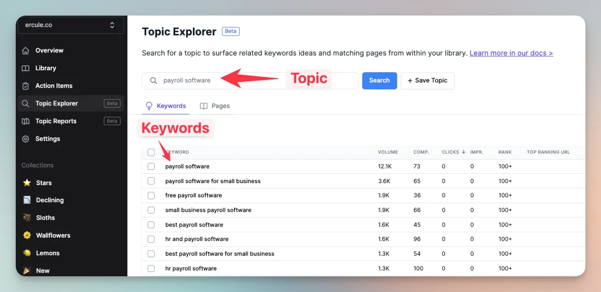Click the Wallflowers flower icon
Screen dimensions: 601x292
click(x=27, y=236)
